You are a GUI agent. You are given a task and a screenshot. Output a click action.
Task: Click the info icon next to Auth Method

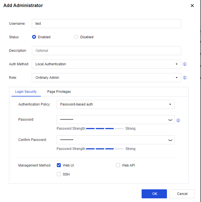click(185, 64)
